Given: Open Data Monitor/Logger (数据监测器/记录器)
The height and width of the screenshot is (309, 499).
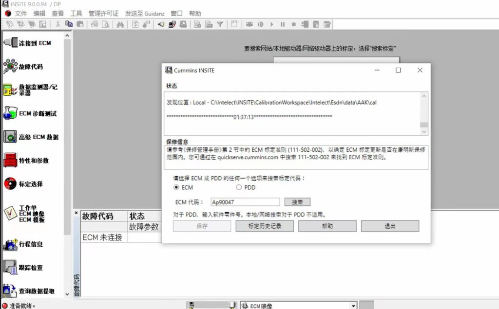Looking at the screenshot, I should (x=30, y=90).
